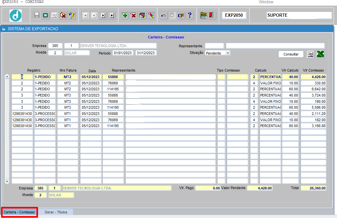Viewport: 337px width, 218px height.
Task: Click the clipboard paste icon
Action: (172, 15)
